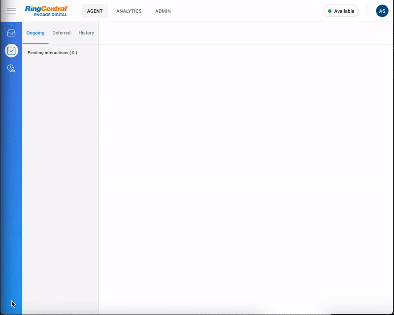Click the RingCentral wordmark in the logo
The width and height of the screenshot is (394, 315).
pos(47,8)
